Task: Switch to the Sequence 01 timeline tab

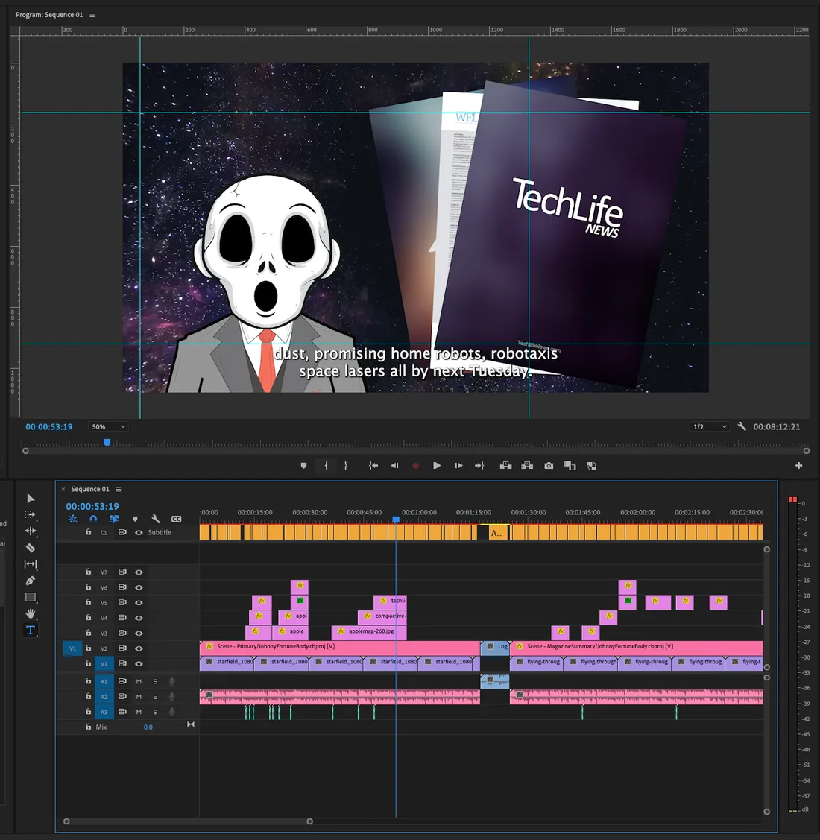Action: [88, 489]
